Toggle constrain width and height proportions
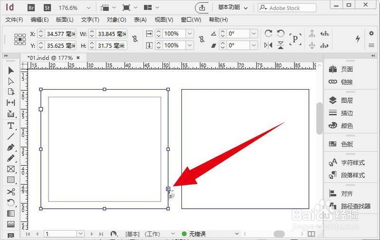This screenshot has height=240, width=380. tap(135, 39)
